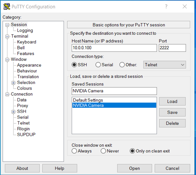The image size is (196, 175).
Task: Expand the Selection tree node
Action: (x=13, y=83)
